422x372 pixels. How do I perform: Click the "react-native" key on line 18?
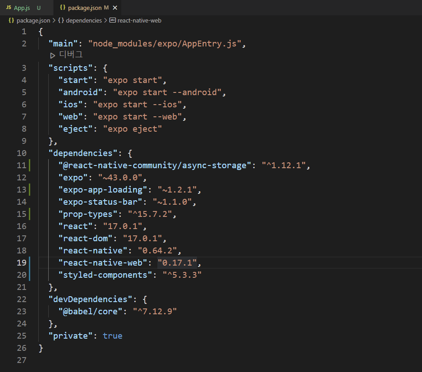pos(93,251)
